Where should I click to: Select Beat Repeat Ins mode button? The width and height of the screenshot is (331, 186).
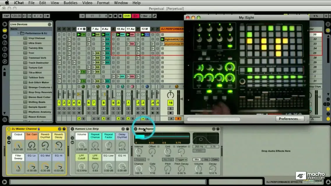206,160
